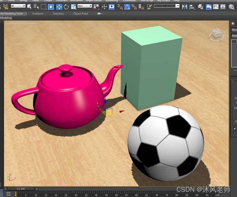Toggle Angle Snap
The image size is (237, 197).
[x=127, y=7]
